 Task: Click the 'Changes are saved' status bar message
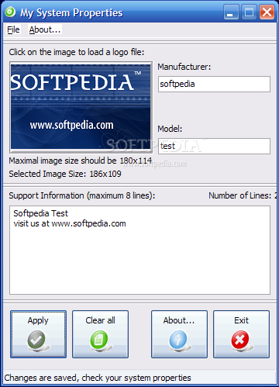pyautogui.click(x=98, y=378)
